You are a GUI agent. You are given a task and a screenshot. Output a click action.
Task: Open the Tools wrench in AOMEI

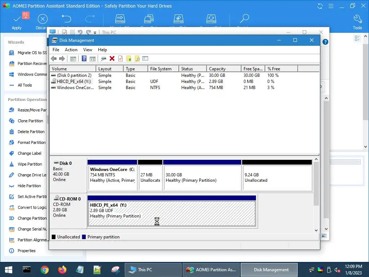pyautogui.click(x=357, y=22)
